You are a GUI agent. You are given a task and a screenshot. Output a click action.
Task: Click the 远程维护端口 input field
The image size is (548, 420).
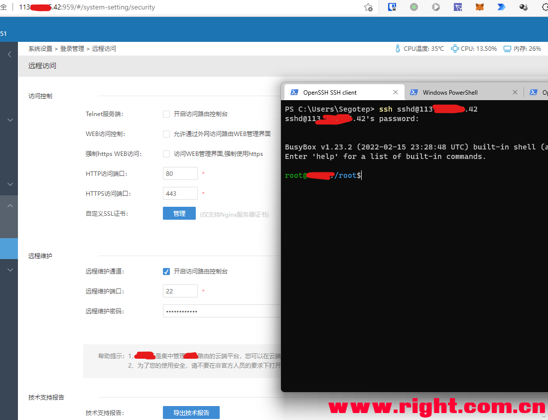[180, 291]
